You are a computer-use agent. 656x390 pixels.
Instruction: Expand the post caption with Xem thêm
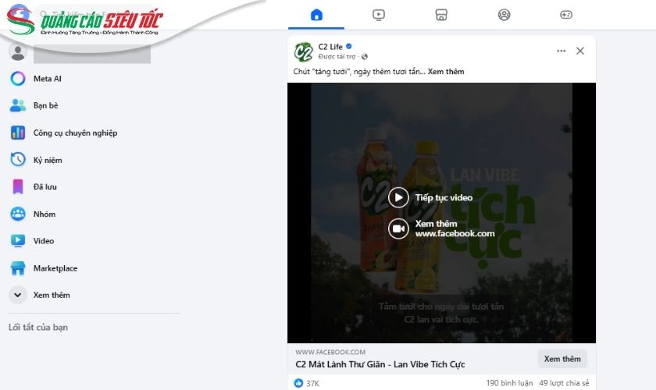pos(446,72)
